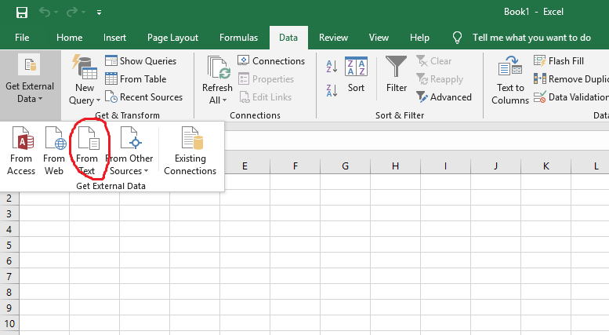Open the Page Layout tab
Viewport: 609px width, 335px height.
point(172,37)
